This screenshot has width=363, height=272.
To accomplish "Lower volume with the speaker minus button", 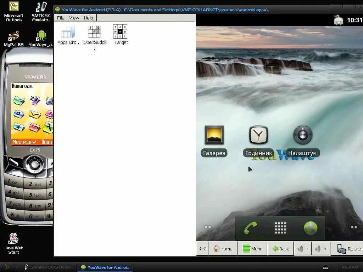I will (x=303, y=249).
